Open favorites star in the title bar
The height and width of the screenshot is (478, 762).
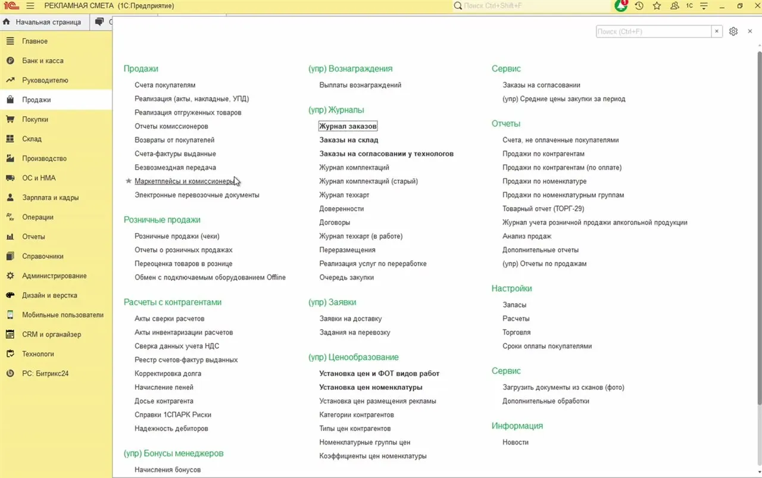657,5
